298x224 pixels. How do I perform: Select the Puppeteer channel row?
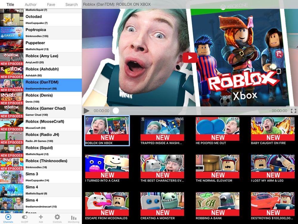(x=41, y=46)
